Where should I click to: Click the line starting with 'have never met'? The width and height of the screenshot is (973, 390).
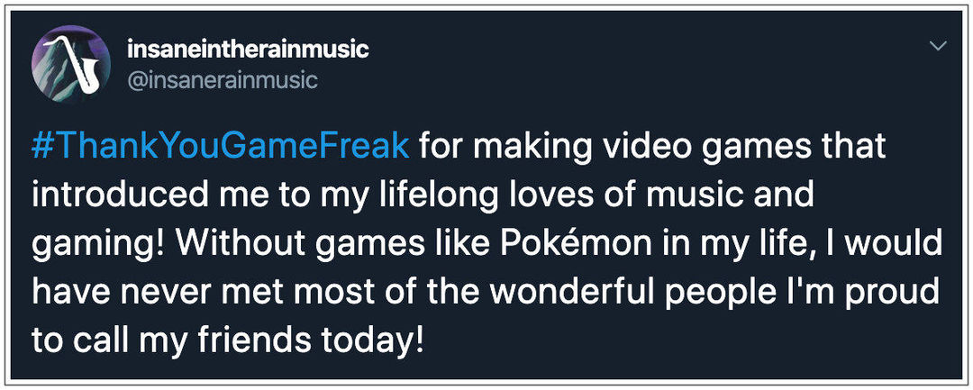tap(486, 292)
